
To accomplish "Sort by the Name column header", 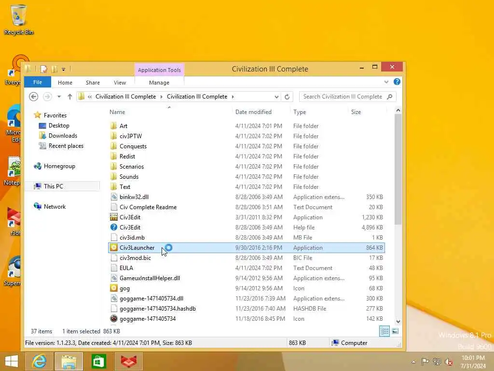I will pos(169,112).
